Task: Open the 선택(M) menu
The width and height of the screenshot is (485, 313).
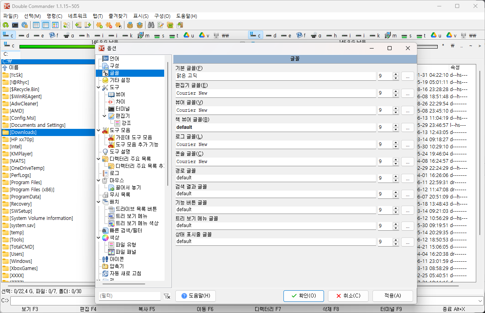Action: [32, 16]
